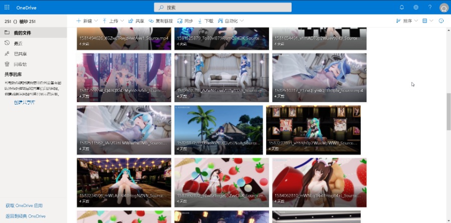Click the scrollbar up arrow
Viewport: 451px width, 223px height.
point(448,30)
